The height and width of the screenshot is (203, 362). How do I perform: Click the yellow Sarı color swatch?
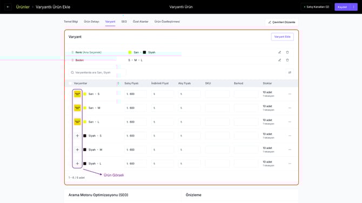130,52
